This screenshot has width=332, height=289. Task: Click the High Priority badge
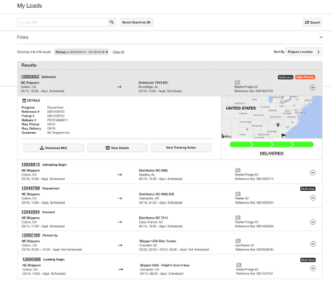pyautogui.click(x=305, y=77)
